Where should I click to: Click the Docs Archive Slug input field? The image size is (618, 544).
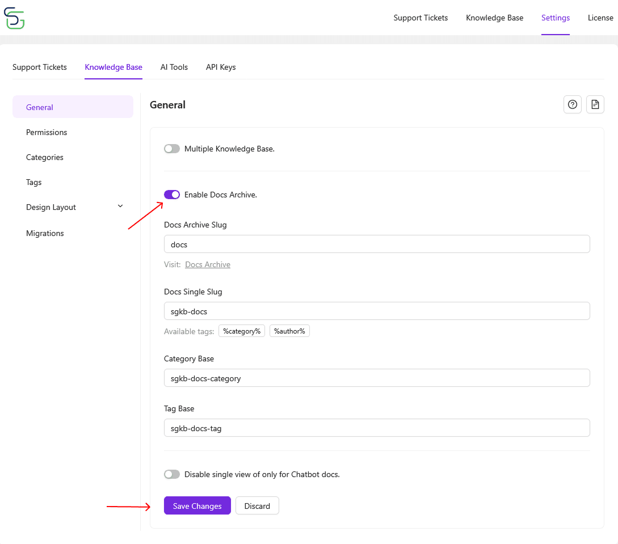[376, 244]
